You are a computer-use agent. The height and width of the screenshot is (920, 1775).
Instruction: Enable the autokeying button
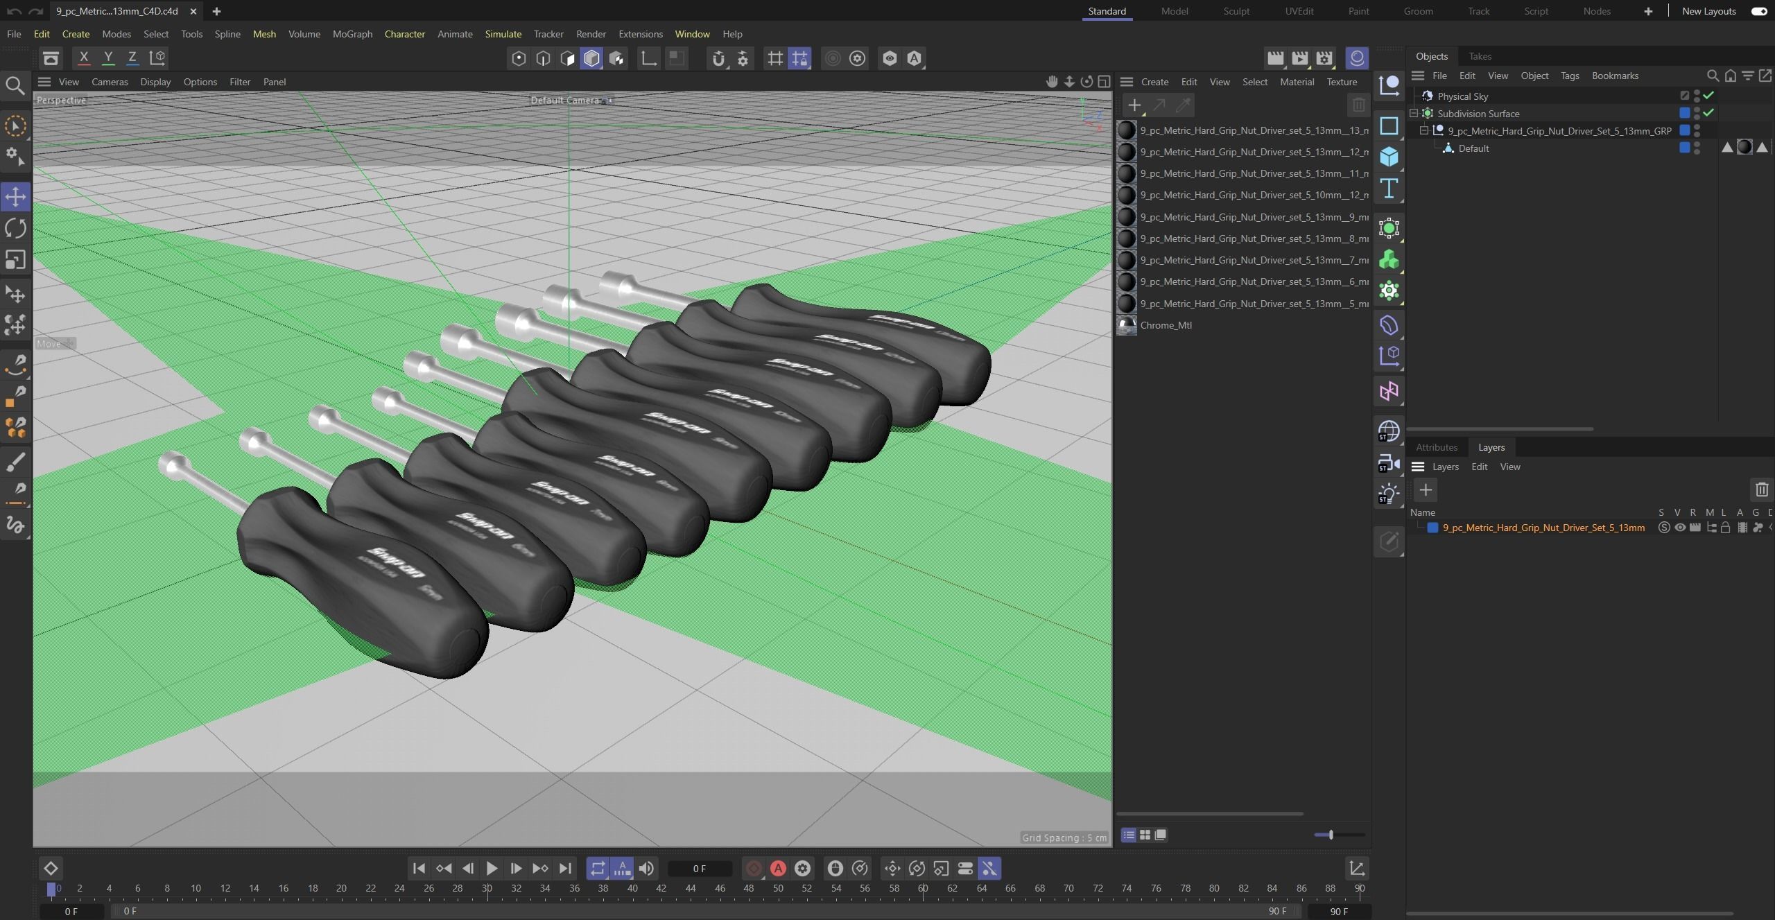(x=778, y=868)
